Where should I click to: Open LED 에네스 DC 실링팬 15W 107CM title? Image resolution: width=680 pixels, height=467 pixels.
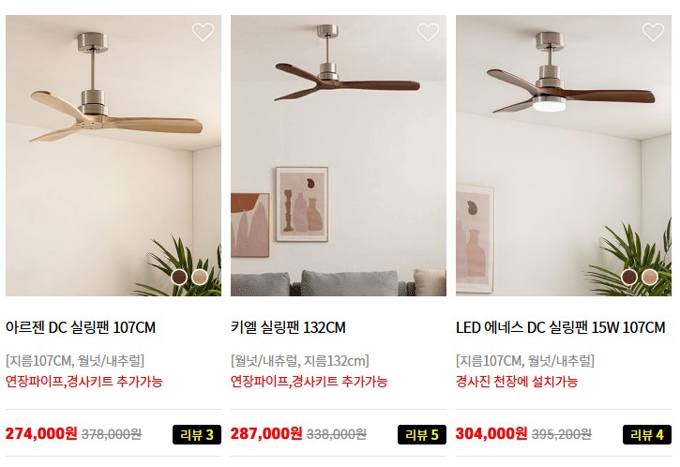pyautogui.click(x=561, y=327)
